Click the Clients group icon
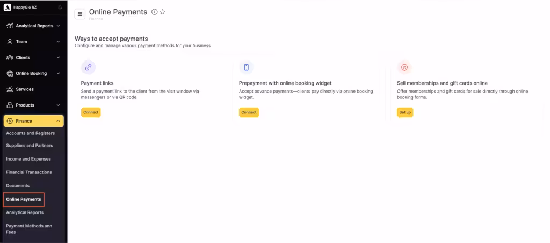Screen dimensions: 550x243 pos(10,58)
